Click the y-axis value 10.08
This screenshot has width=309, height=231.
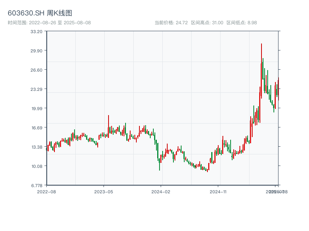click(x=37, y=166)
